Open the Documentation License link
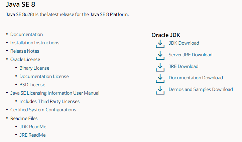Image resolution: width=242 pixels, height=142 pixels. click(44, 76)
